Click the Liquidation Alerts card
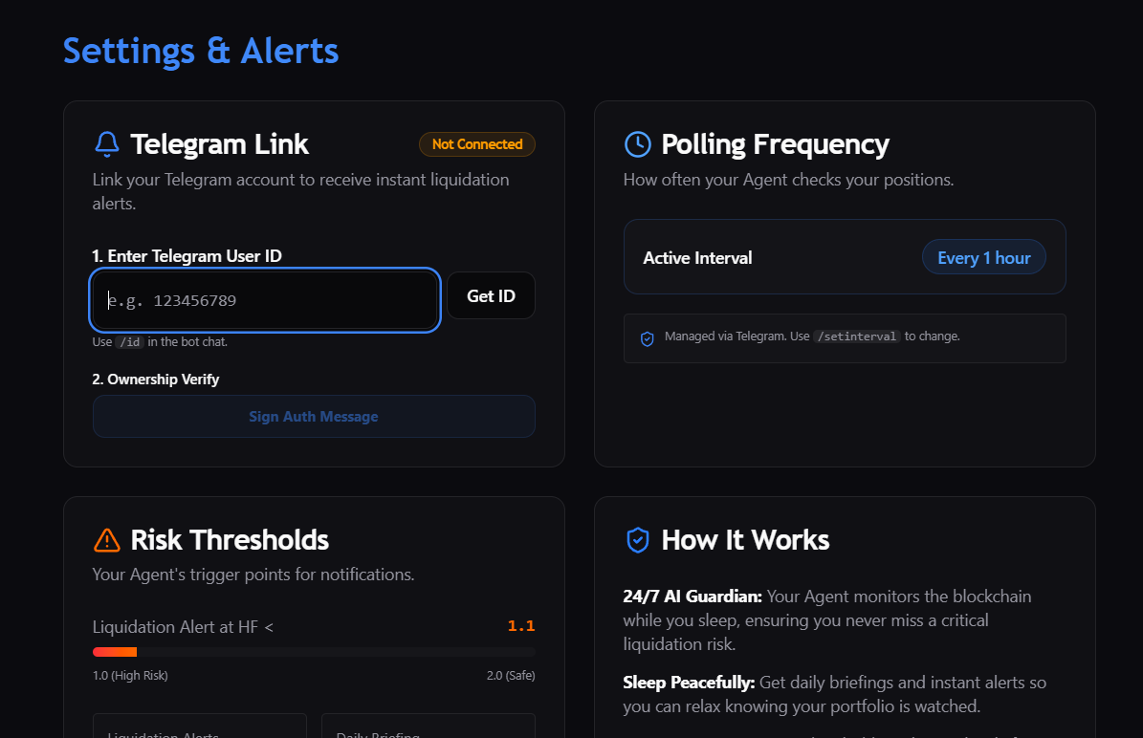 tap(199, 727)
